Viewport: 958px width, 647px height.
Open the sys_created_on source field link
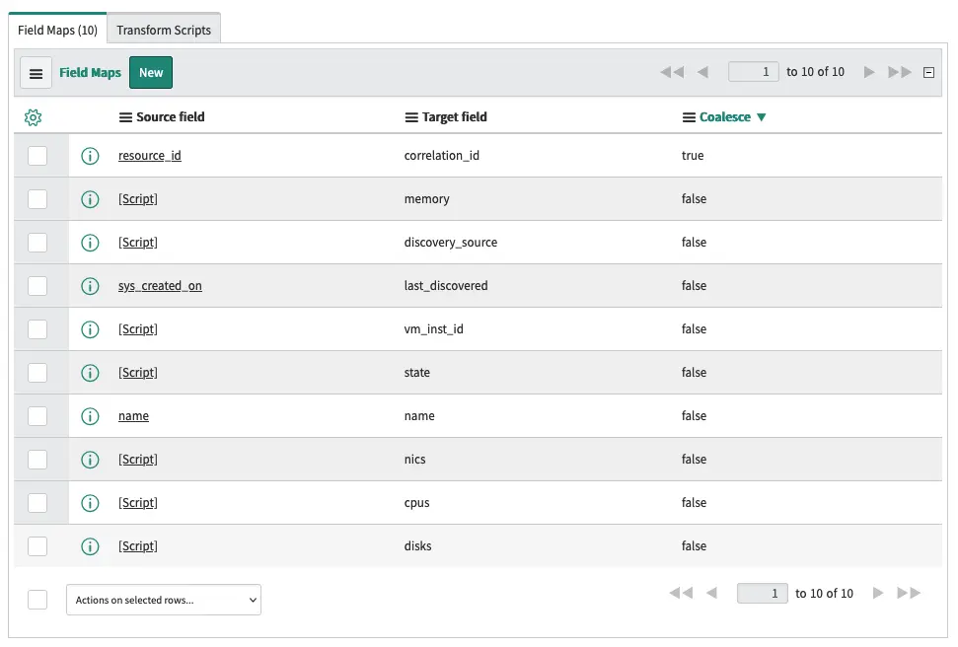click(160, 286)
